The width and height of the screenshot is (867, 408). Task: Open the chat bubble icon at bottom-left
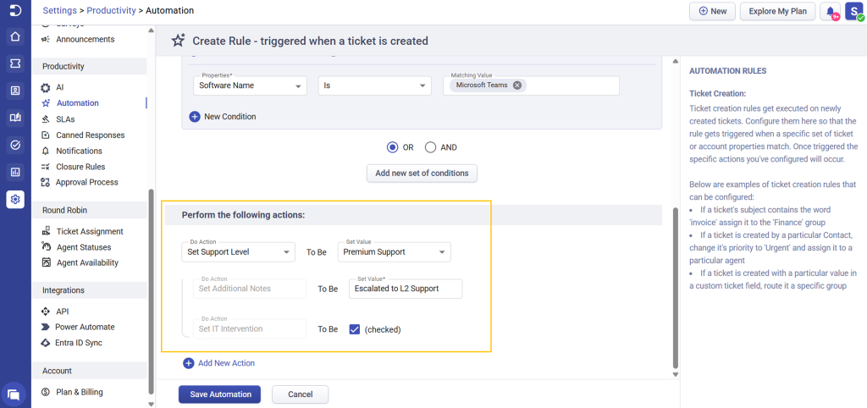(15, 394)
